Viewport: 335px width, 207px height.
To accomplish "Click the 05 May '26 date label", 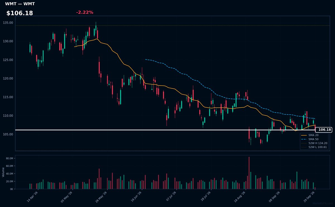I will coord(67,197).
